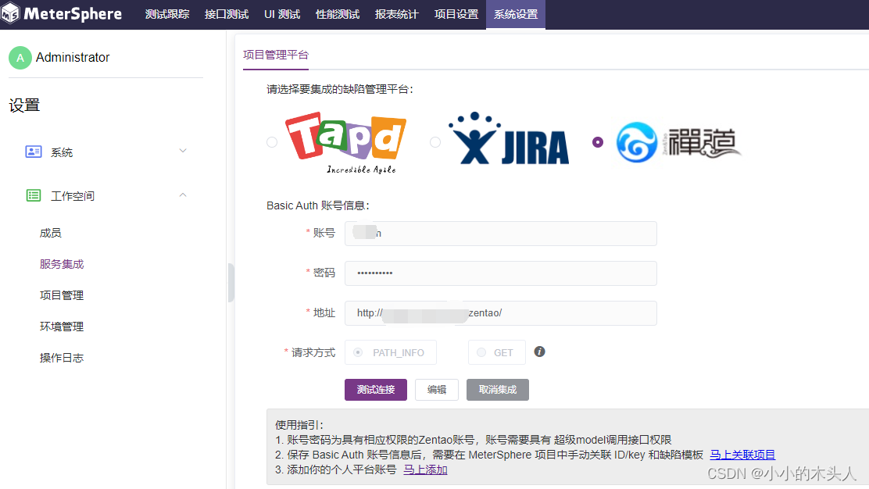Click the JIRA logo
This screenshot has width=869, height=489.
509,139
